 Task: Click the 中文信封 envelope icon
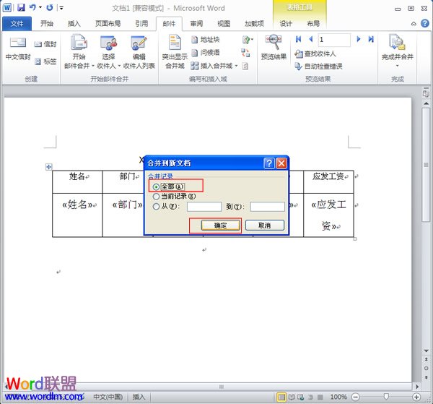coord(17,43)
